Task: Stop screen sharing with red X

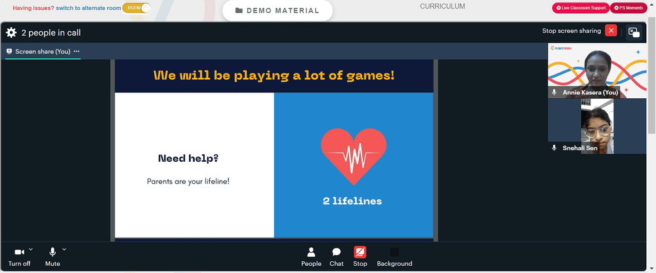Action: tap(611, 31)
